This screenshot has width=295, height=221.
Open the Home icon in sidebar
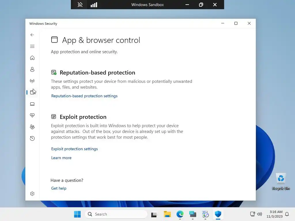tap(32, 58)
